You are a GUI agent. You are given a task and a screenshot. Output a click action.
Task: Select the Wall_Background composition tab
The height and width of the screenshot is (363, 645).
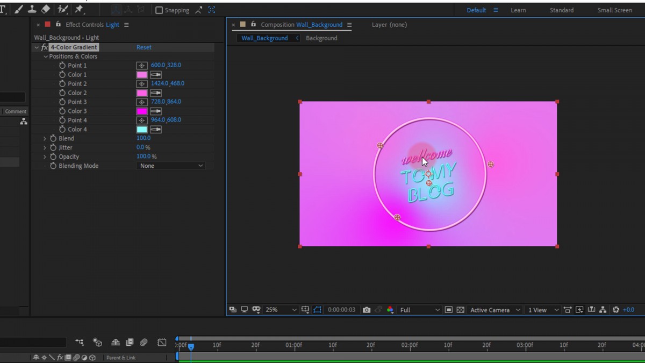point(264,38)
